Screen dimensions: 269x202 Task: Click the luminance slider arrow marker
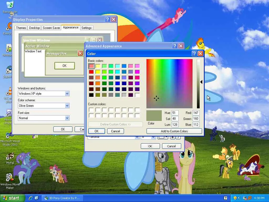(201, 82)
